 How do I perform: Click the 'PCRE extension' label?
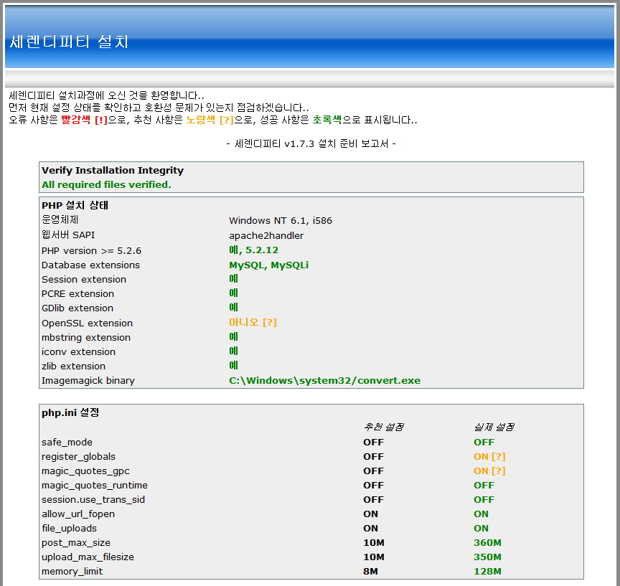click(78, 293)
